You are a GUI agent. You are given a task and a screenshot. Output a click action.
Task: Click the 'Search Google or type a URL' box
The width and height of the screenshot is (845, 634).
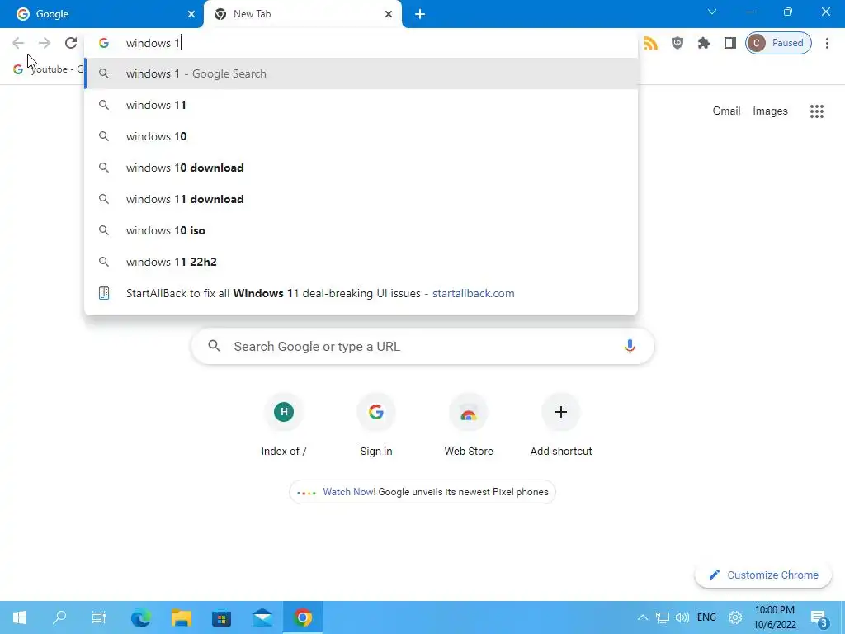pos(422,346)
